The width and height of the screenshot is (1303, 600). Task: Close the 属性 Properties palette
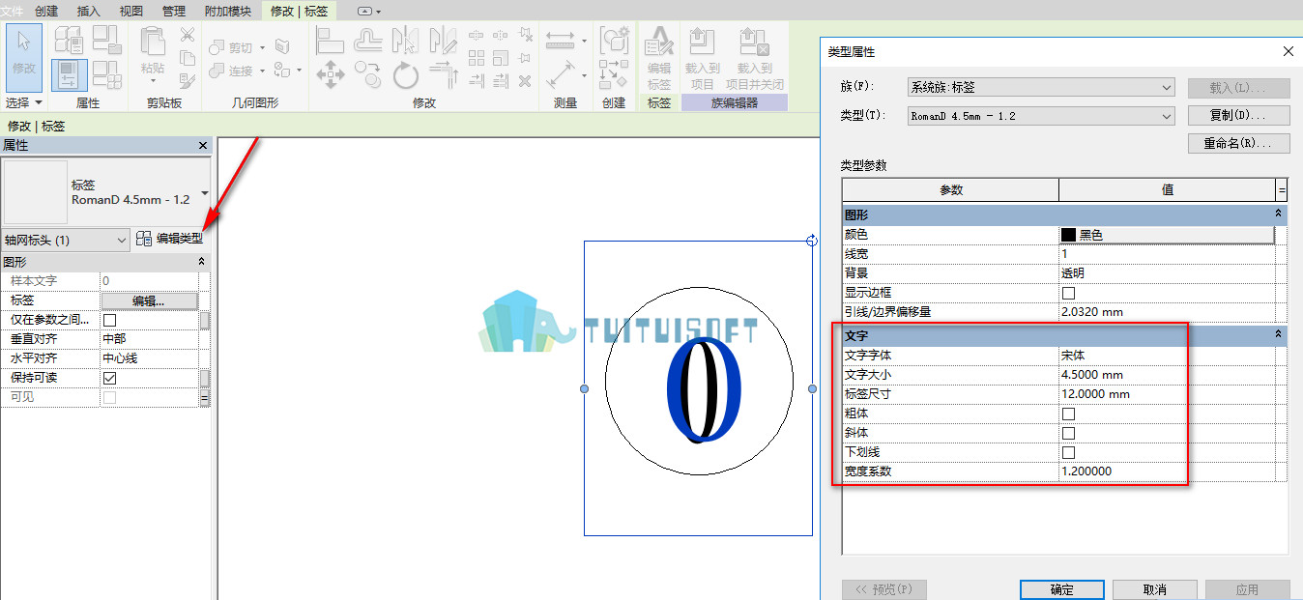point(203,145)
